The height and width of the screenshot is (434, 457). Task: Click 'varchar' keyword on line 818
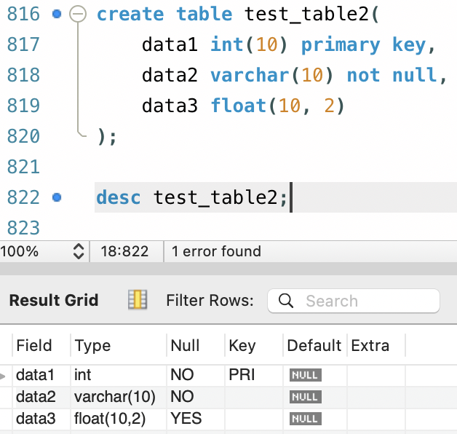(x=250, y=75)
